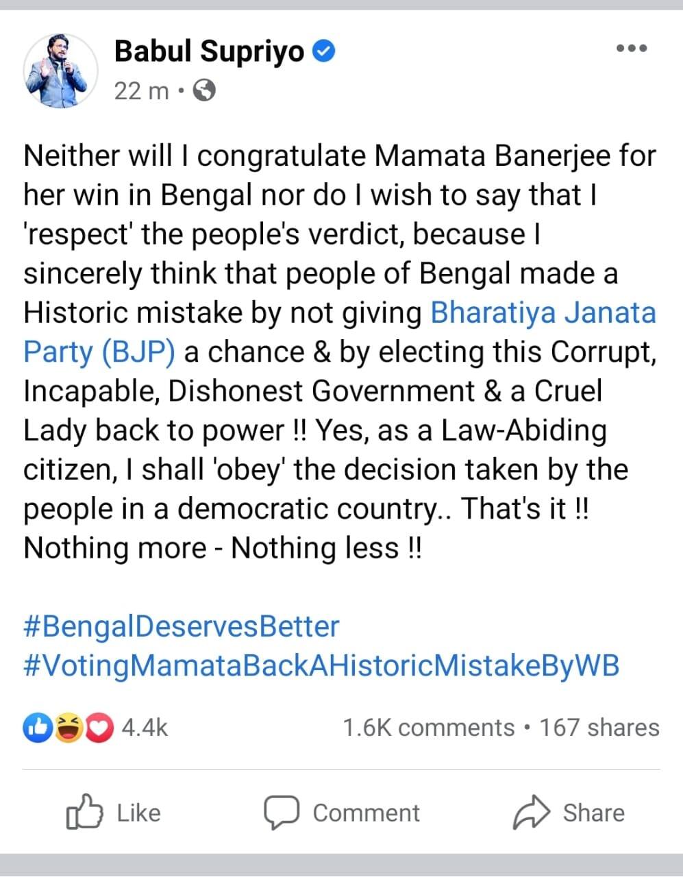Click the 'Nothing more - Nothing less' line
Screen dimensions: 683x877
coord(223,548)
